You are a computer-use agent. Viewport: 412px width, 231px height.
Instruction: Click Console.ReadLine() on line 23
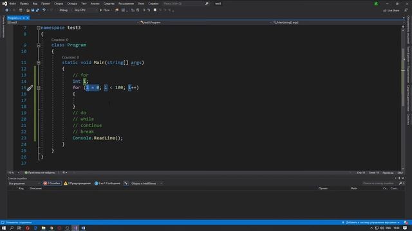point(97,138)
